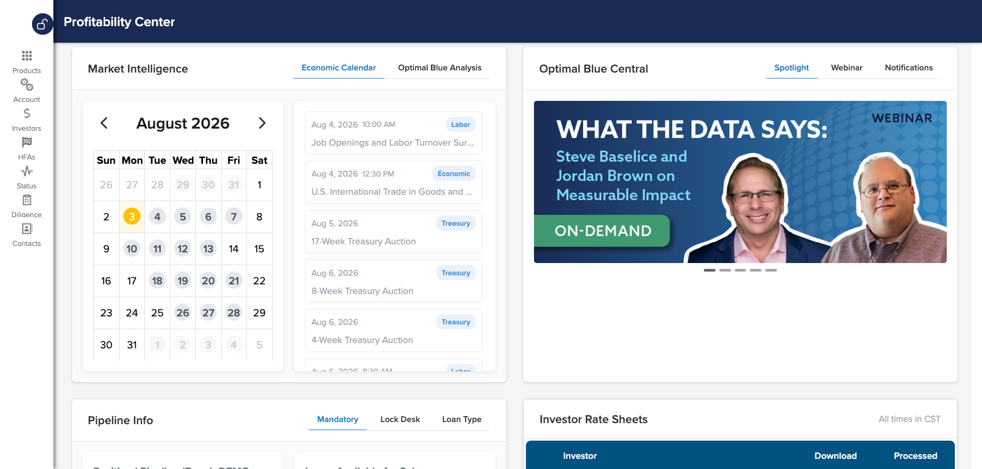Open HFAs flag icon in sidebar
The image size is (982, 469).
click(x=27, y=142)
